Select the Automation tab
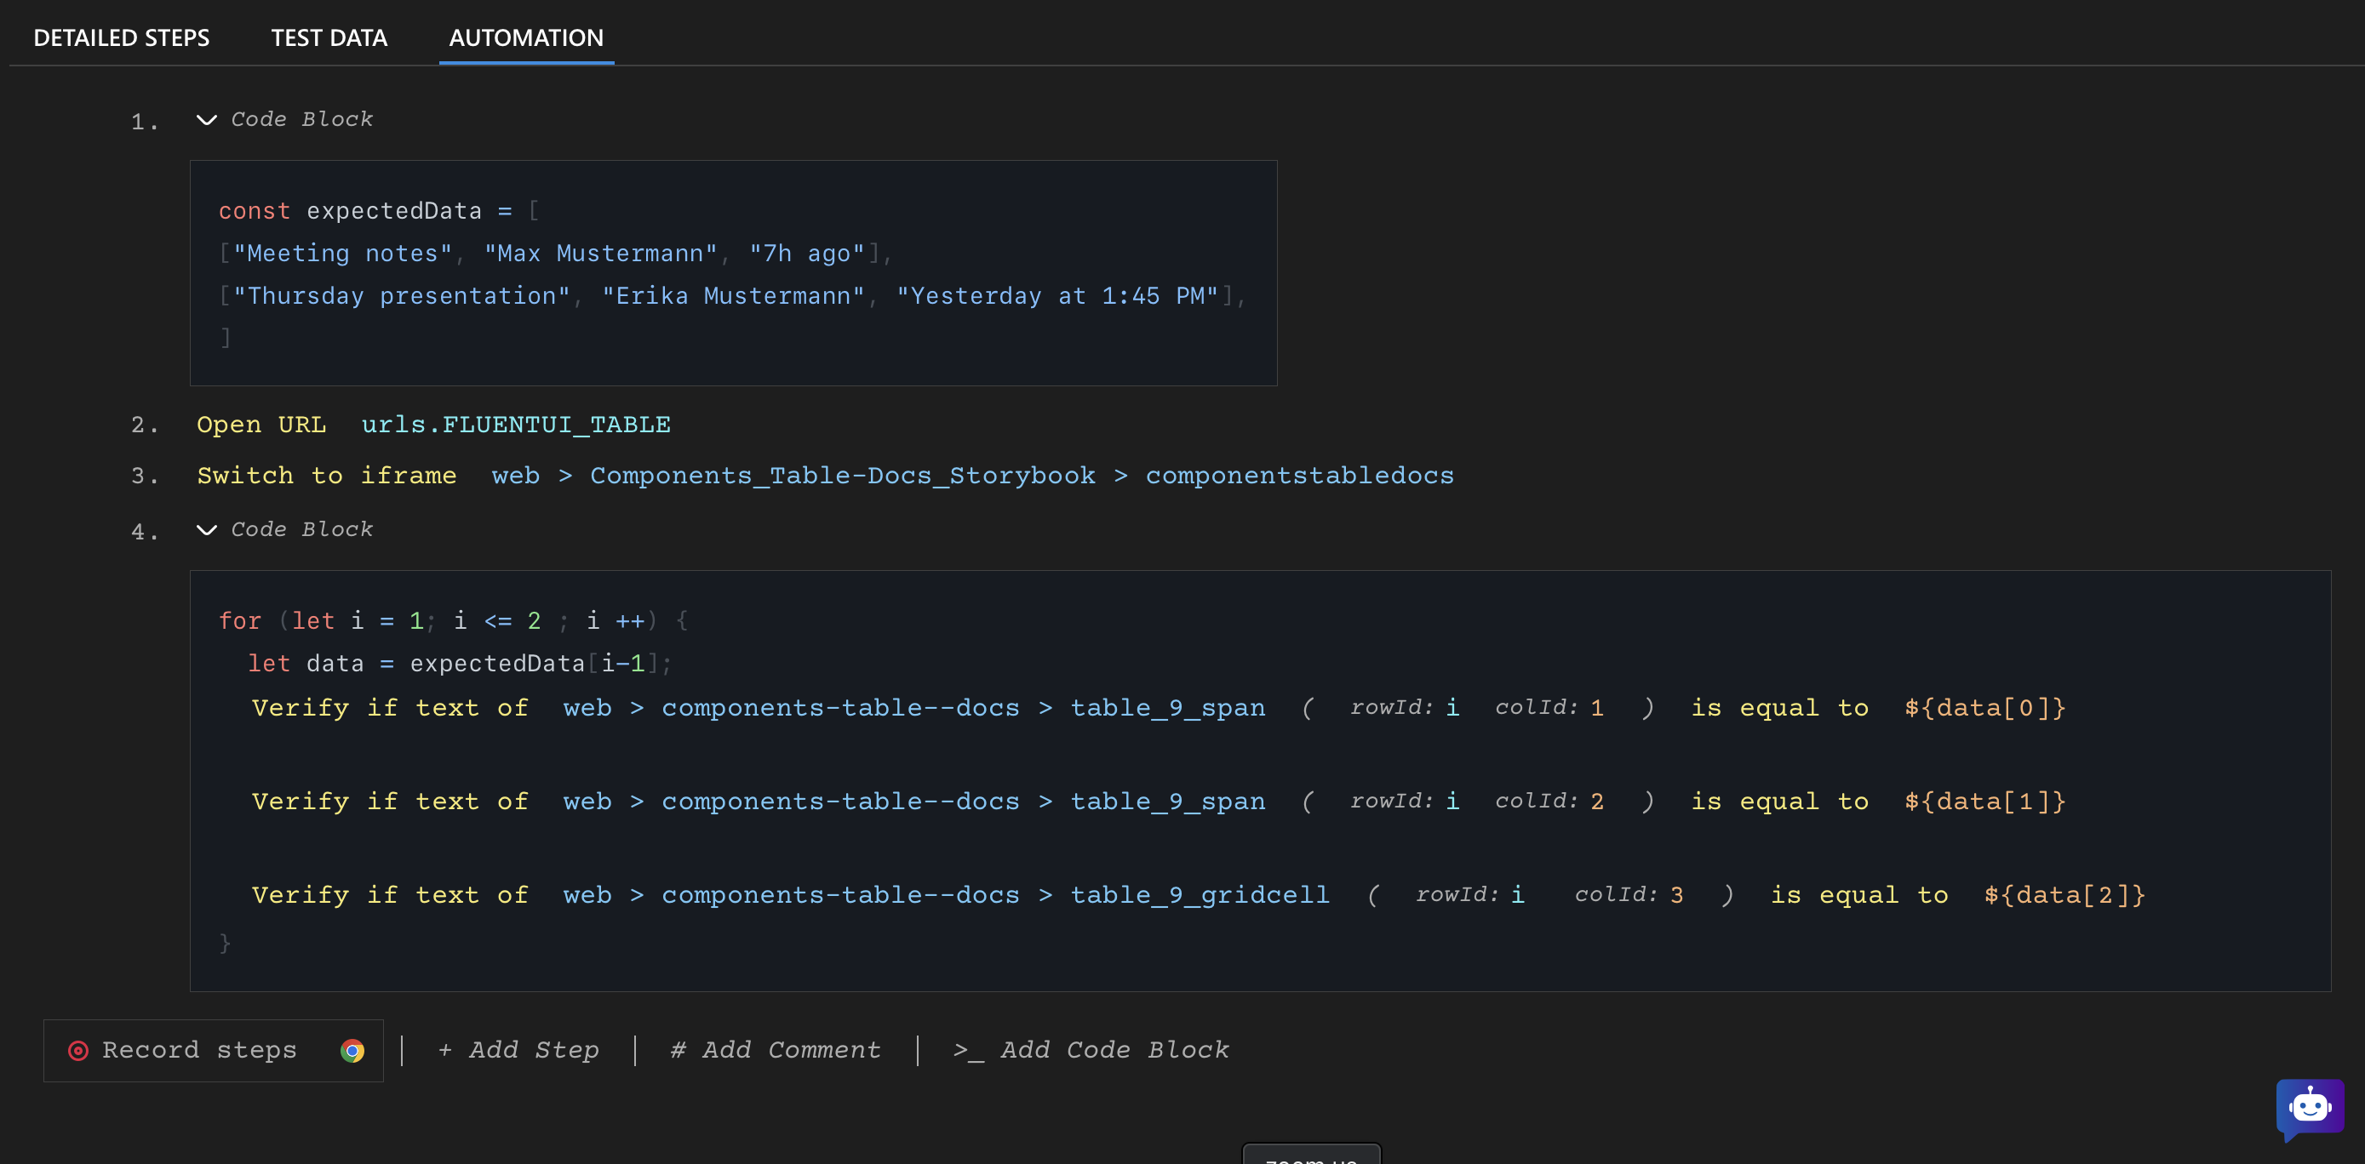The width and height of the screenshot is (2365, 1164). (526, 37)
